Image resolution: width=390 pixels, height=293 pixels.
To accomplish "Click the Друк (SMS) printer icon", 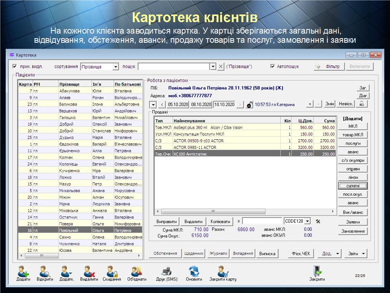I will [167, 271].
